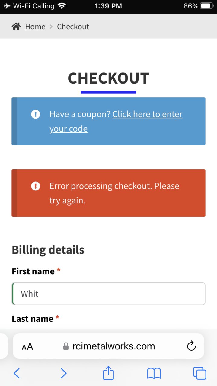This screenshot has width=217, height=386.
Task: Tap the battery indicator in status bar
Action: pyautogui.click(x=207, y=6)
